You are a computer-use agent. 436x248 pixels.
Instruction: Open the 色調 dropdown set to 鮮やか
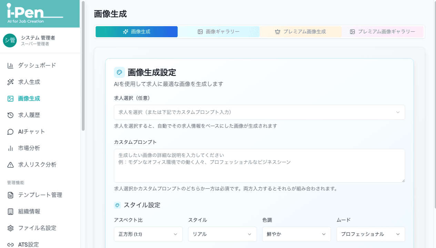pos(296,234)
